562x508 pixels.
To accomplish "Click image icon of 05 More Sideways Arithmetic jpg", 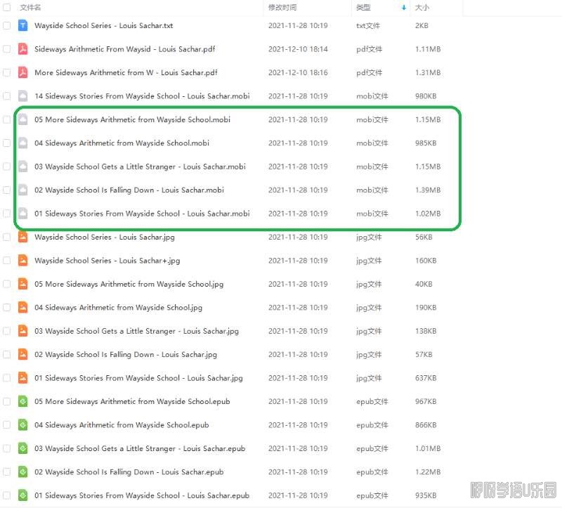I will [23, 284].
